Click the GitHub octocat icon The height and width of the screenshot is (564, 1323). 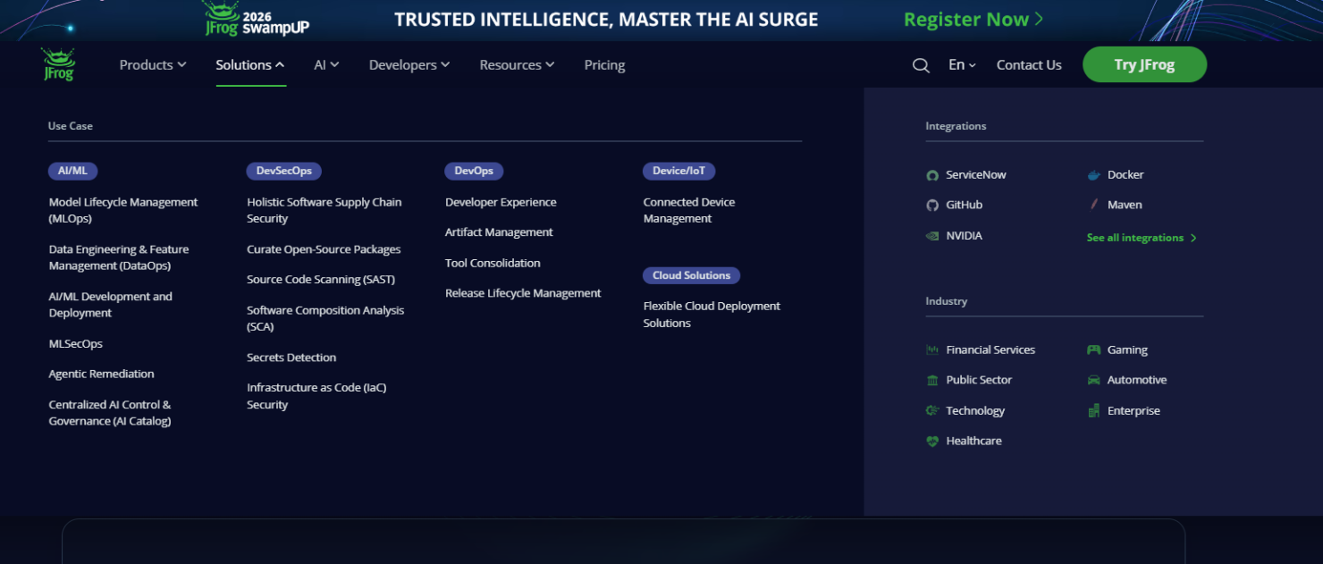(x=932, y=206)
